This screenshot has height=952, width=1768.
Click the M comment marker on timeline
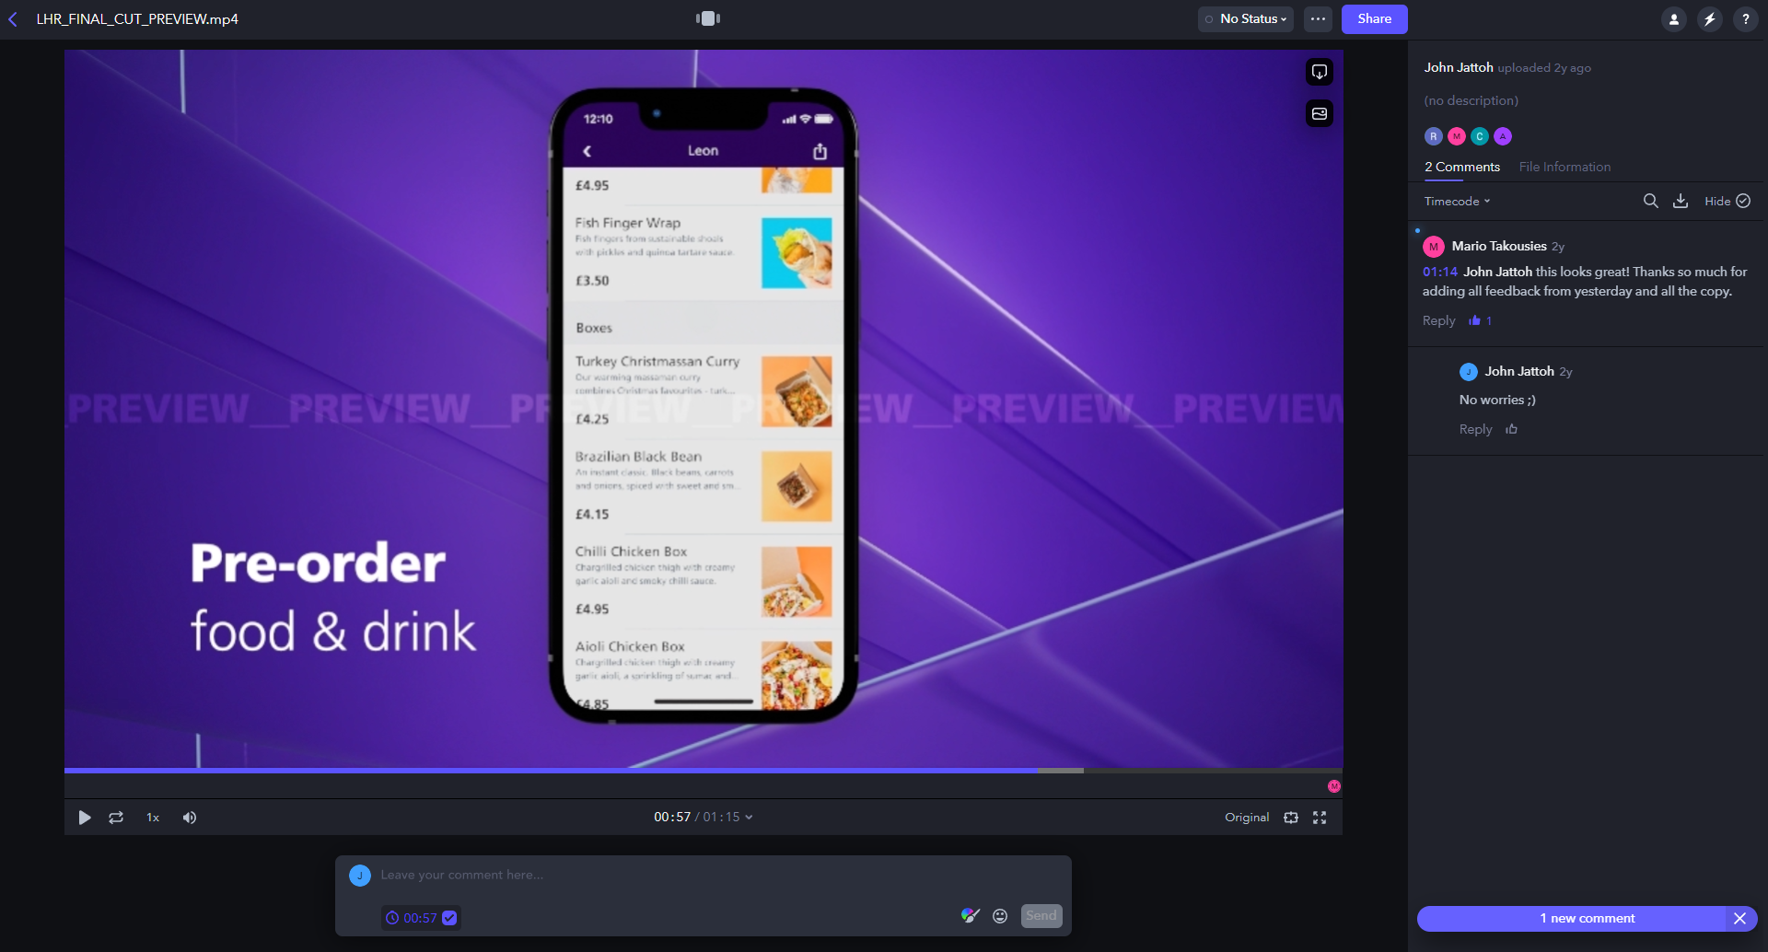(1333, 786)
